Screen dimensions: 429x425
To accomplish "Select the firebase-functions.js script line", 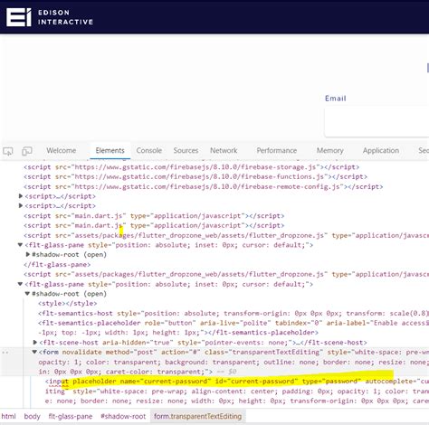I will [x=195, y=176].
